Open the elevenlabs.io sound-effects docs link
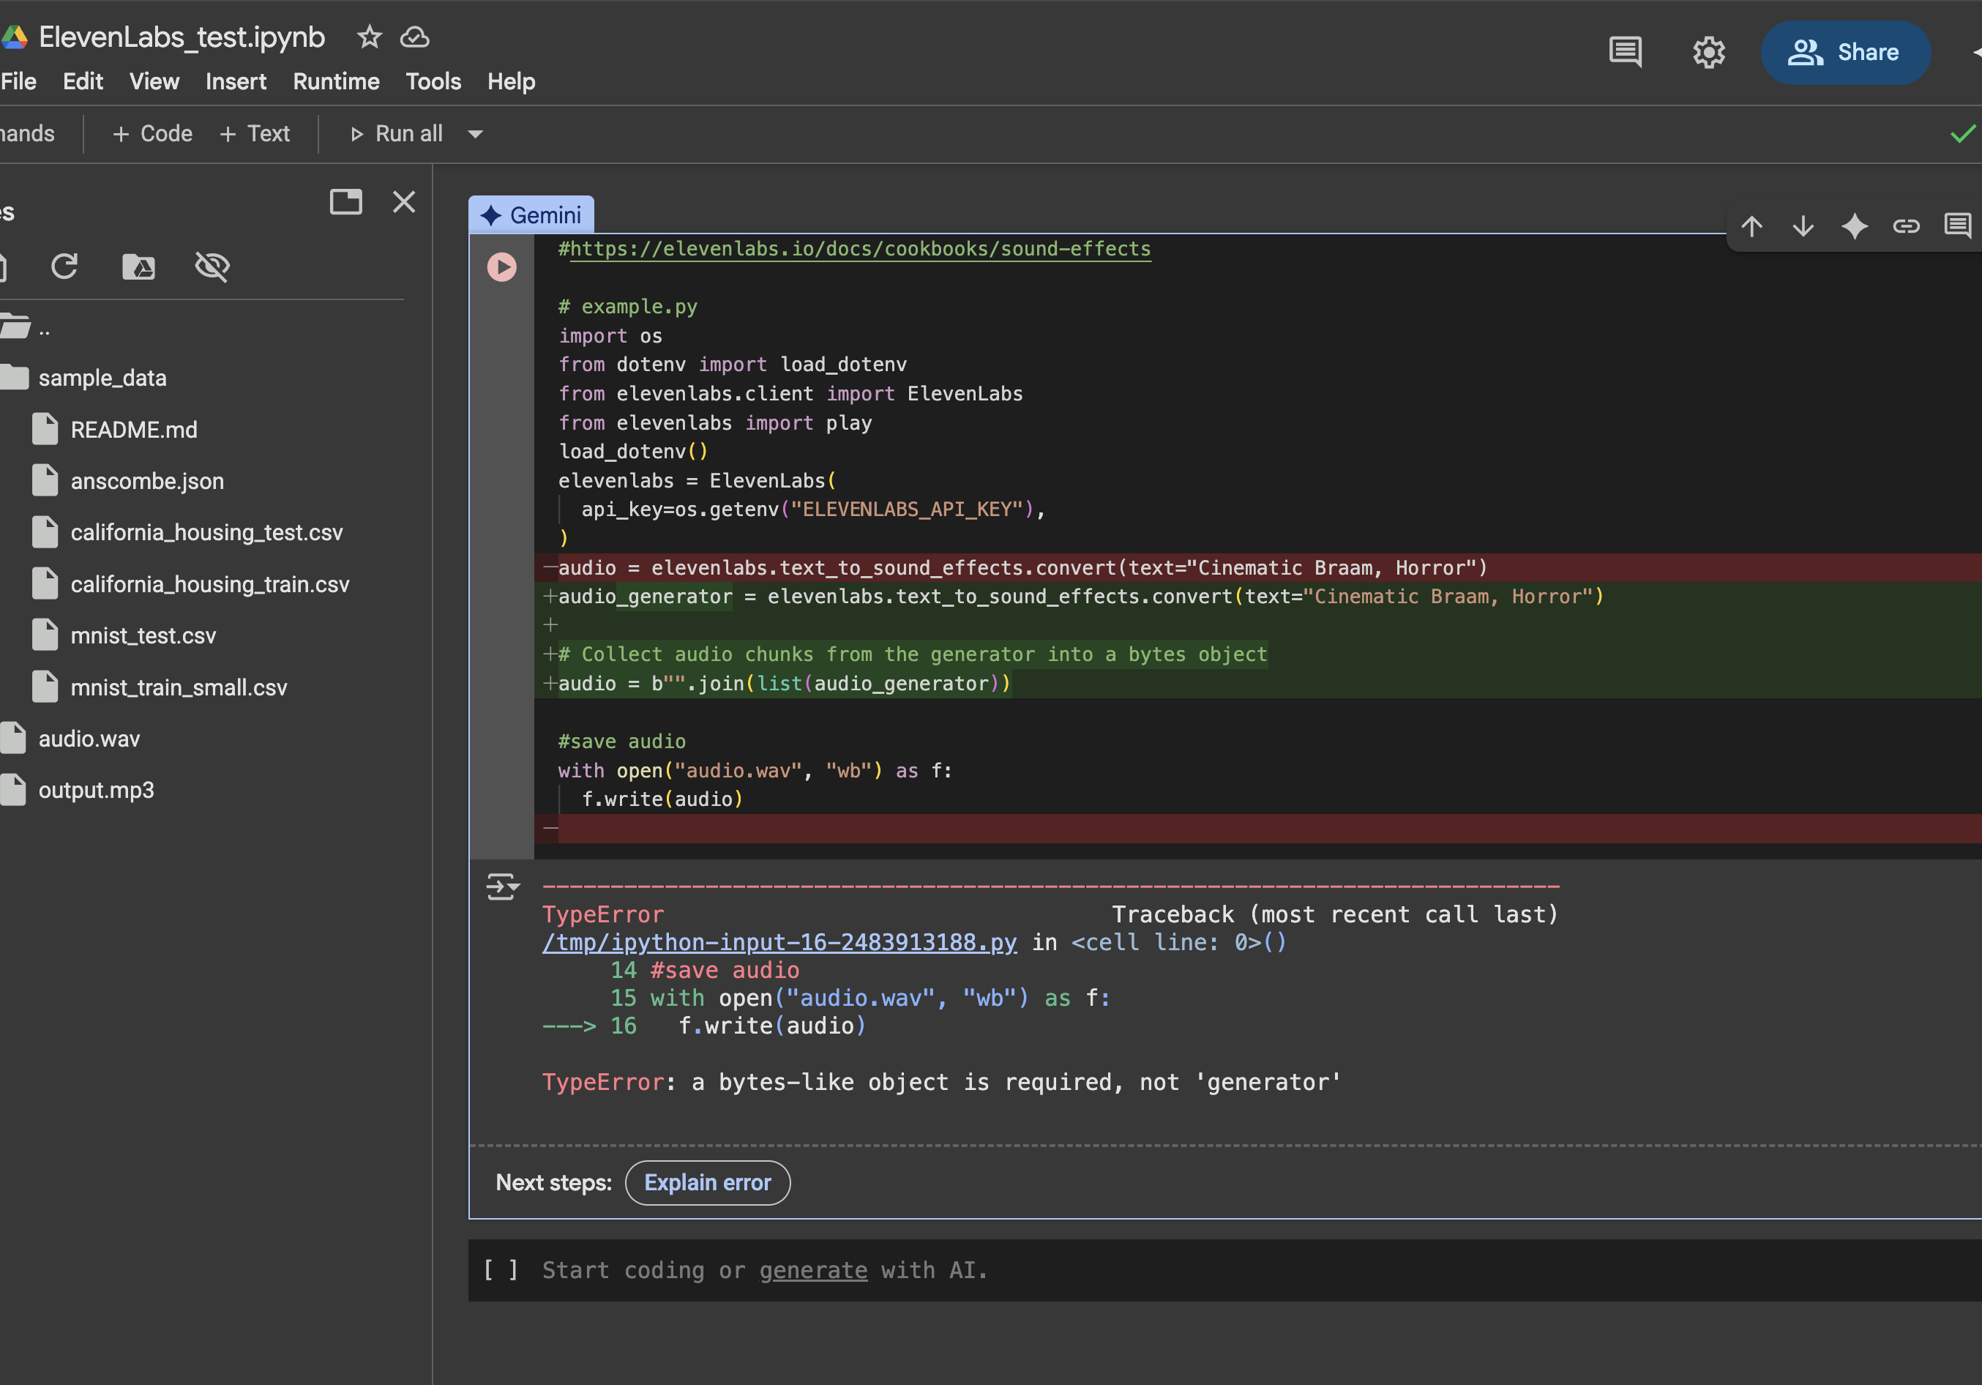The width and height of the screenshot is (1982, 1385). pos(861,249)
